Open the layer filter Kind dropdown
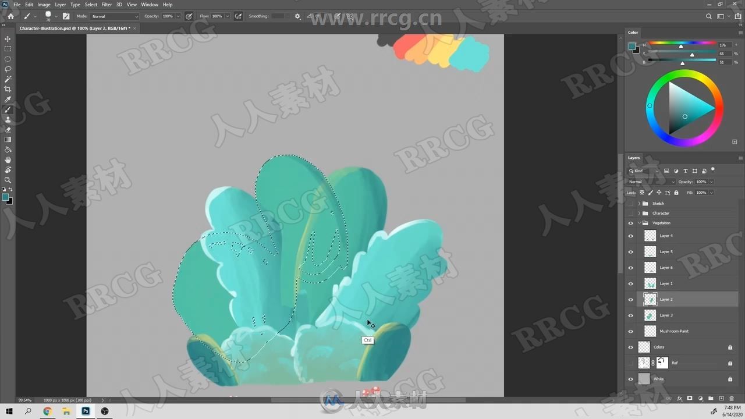745x419 pixels. [642, 171]
